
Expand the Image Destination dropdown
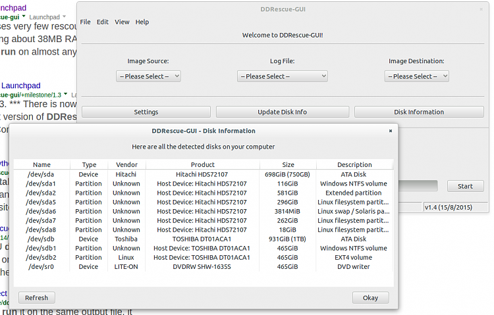[416, 76]
